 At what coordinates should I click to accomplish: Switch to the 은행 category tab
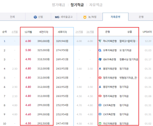pyautogui.click(x=141, y=17)
